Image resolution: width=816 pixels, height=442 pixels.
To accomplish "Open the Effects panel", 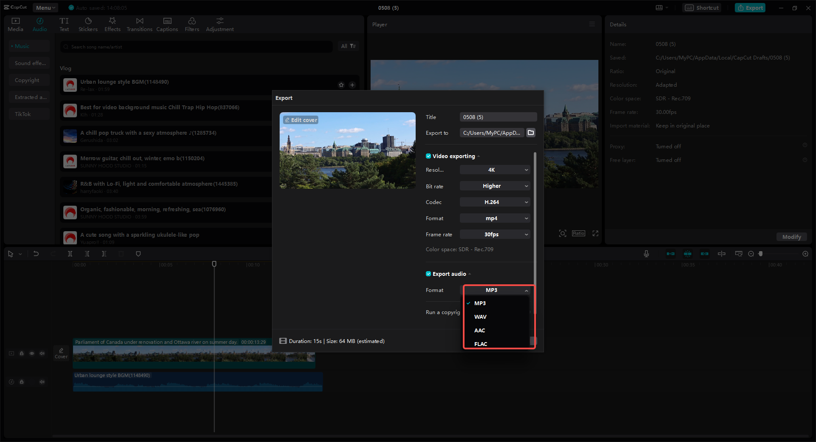I will [x=112, y=24].
